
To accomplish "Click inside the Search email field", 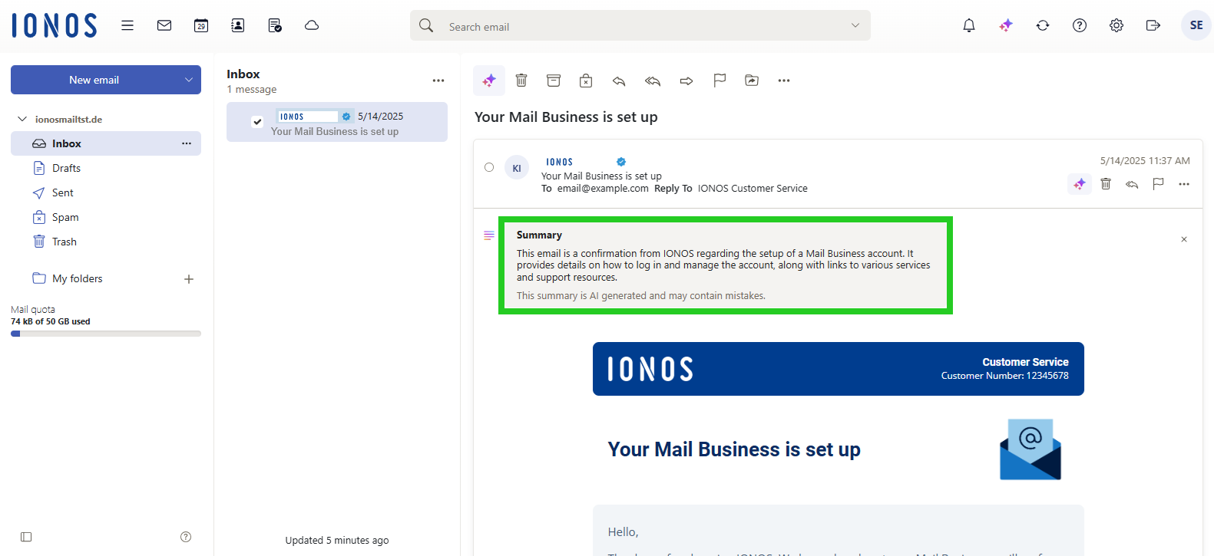I will 640,25.
